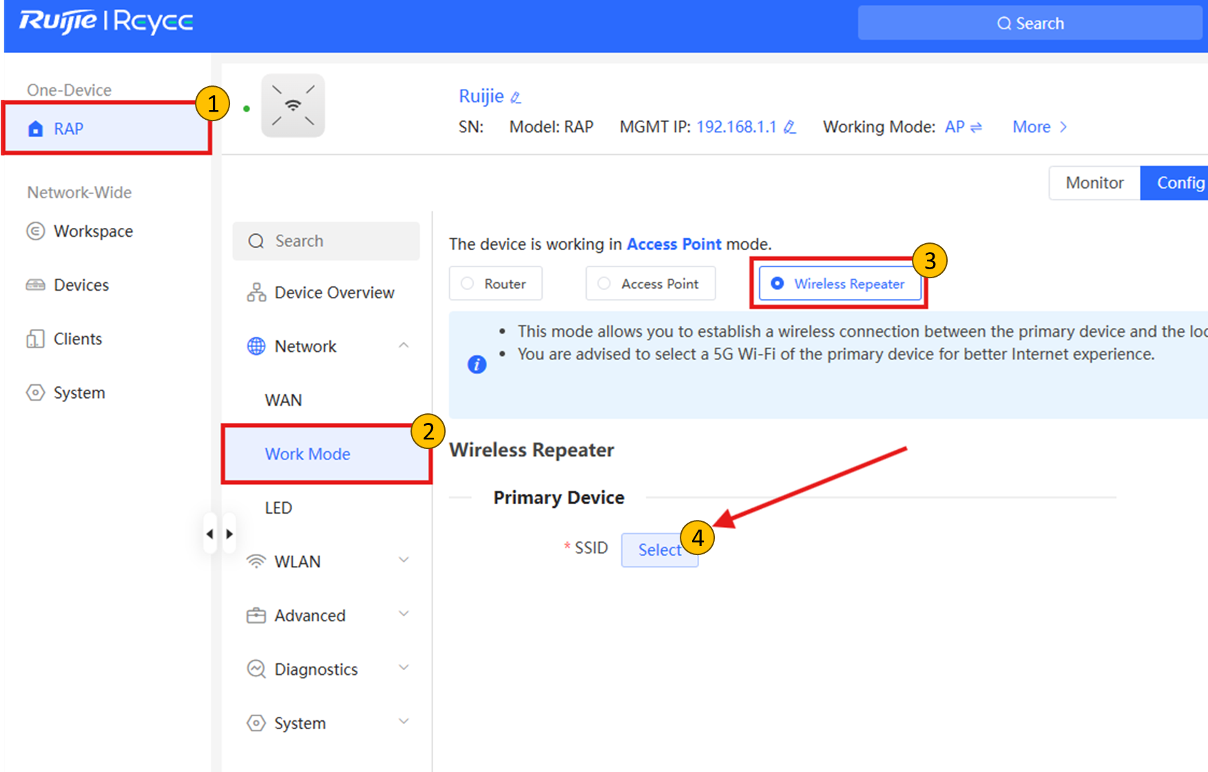Edit the Ruijie device name pencil icon

pos(516,97)
